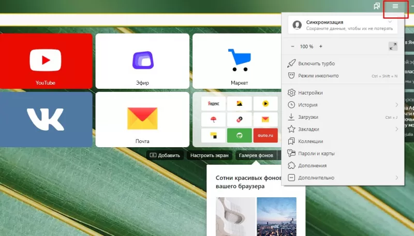The width and height of the screenshot is (414, 236).
Task: Click the address bar field
Action: coord(141,20)
